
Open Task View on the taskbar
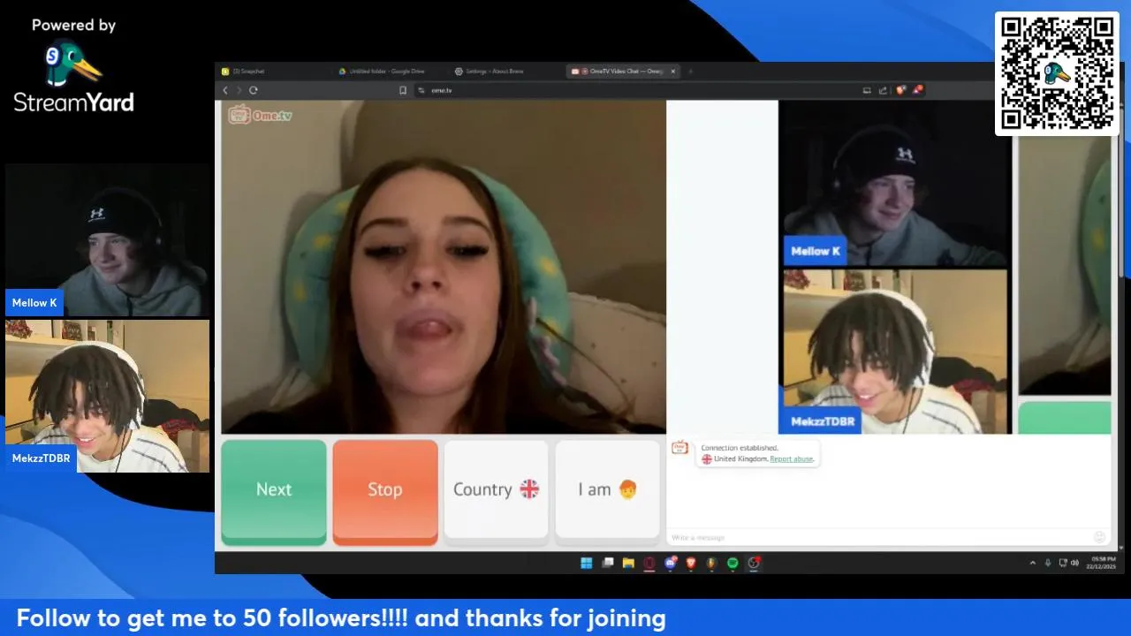point(608,563)
